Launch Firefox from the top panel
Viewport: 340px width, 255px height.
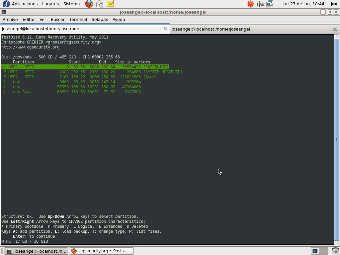[x=89, y=4]
